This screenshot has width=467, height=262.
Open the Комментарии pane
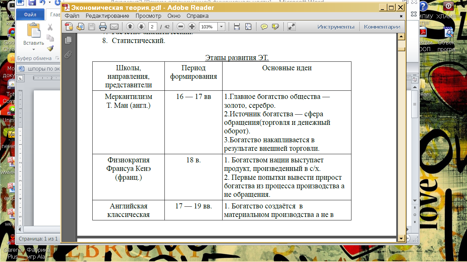pyautogui.click(x=382, y=27)
